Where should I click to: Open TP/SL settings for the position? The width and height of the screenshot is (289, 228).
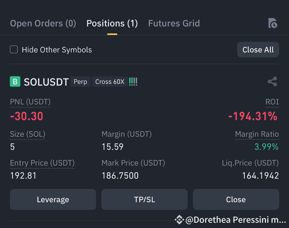[144, 199]
